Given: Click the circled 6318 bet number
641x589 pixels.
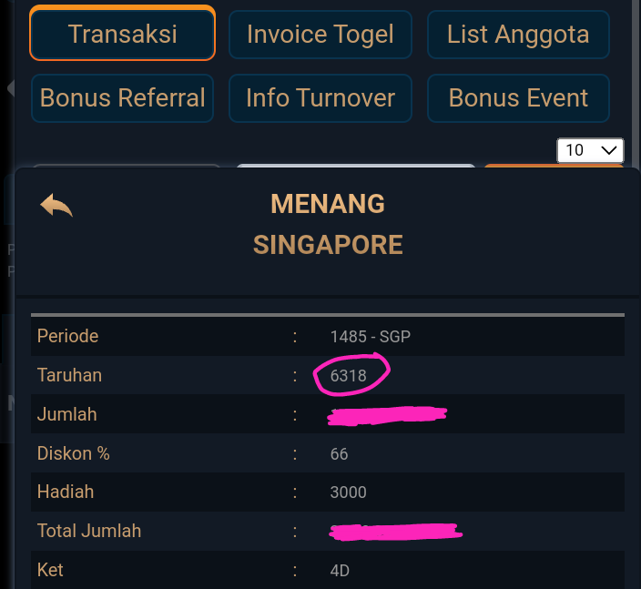Looking at the screenshot, I should tap(349, 375).
